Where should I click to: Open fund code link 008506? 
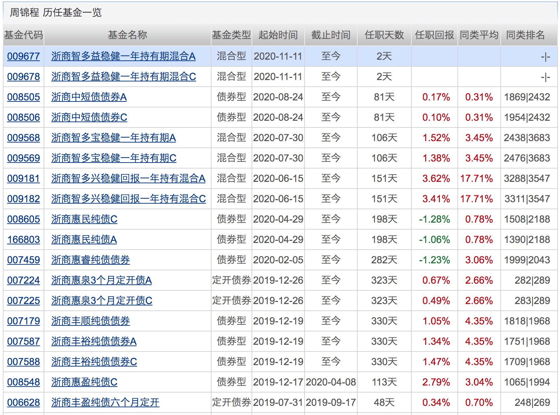pyautogui.click(x=24, y=117)
